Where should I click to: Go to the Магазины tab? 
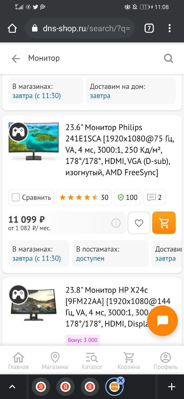click(x=55, y=361)
